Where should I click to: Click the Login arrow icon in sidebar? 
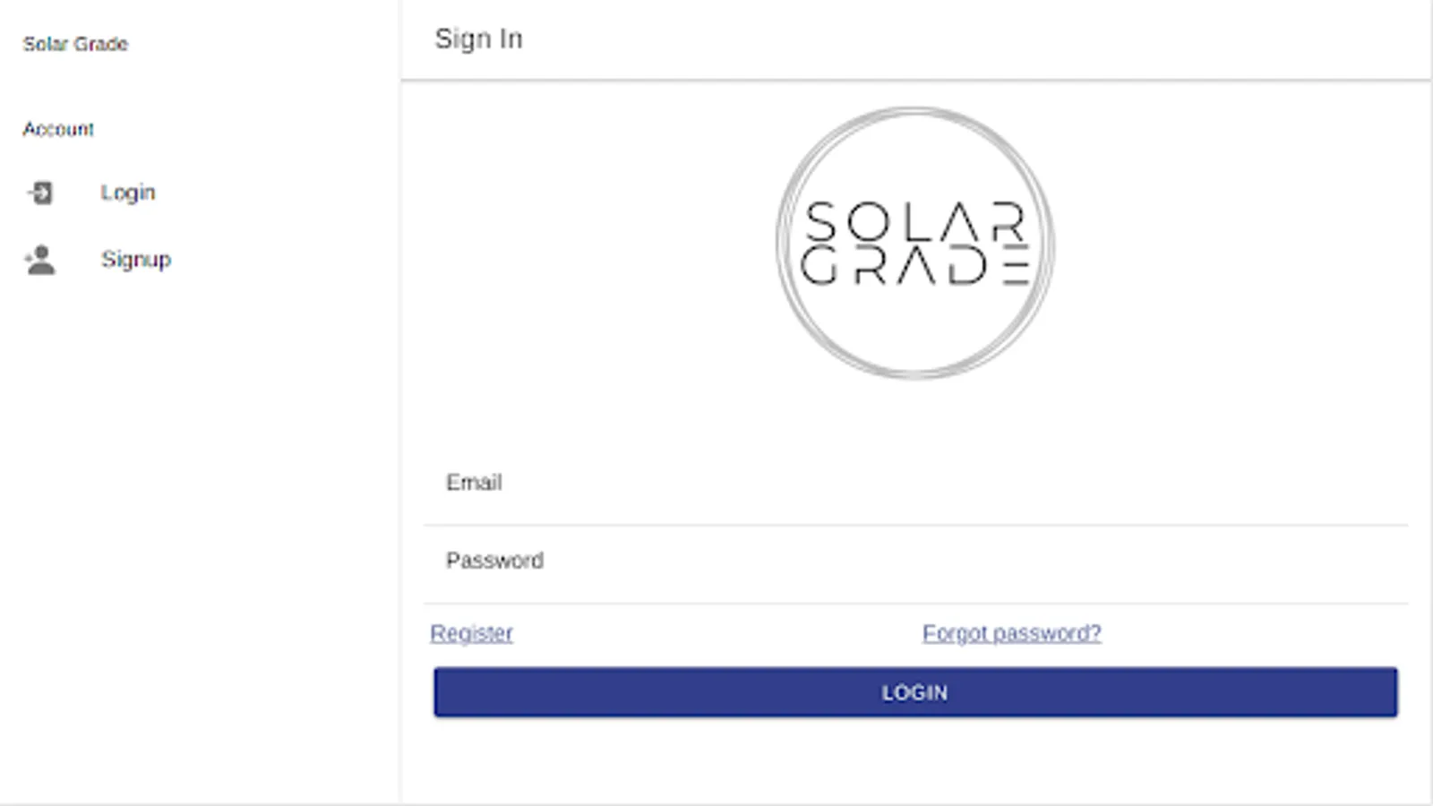point(40,193)
